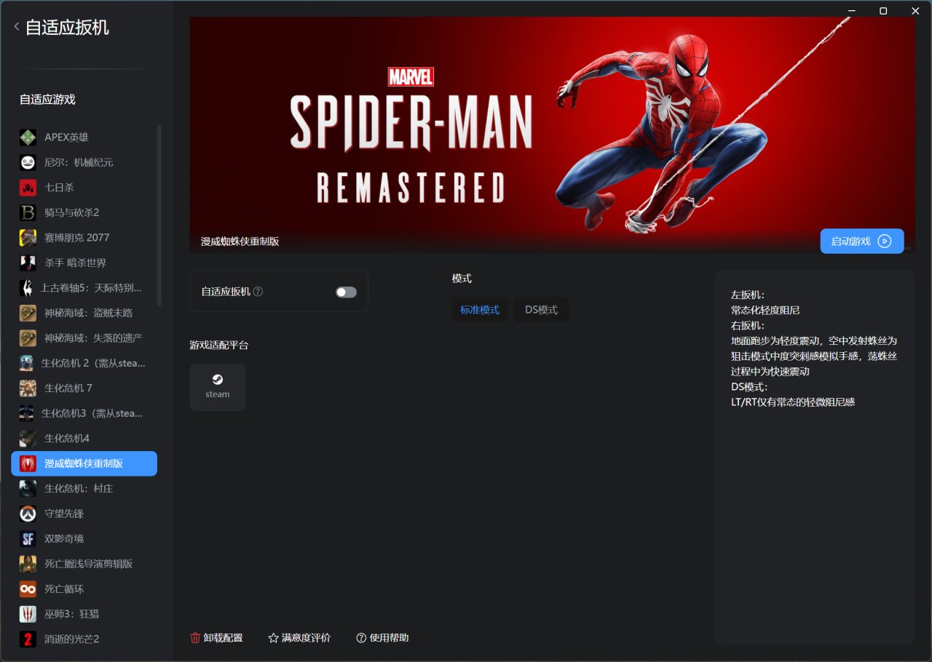Open the 守望先锋 Overwatch logo icon
The width and height of the screenshot is (932, 662).
point(28,514)
